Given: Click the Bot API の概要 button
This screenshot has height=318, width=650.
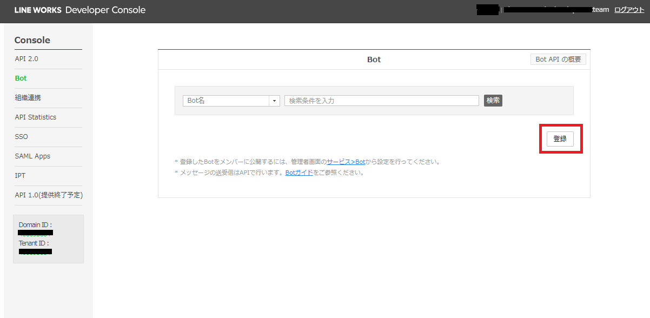Looking at the screenshot, I should click(558, 59).
